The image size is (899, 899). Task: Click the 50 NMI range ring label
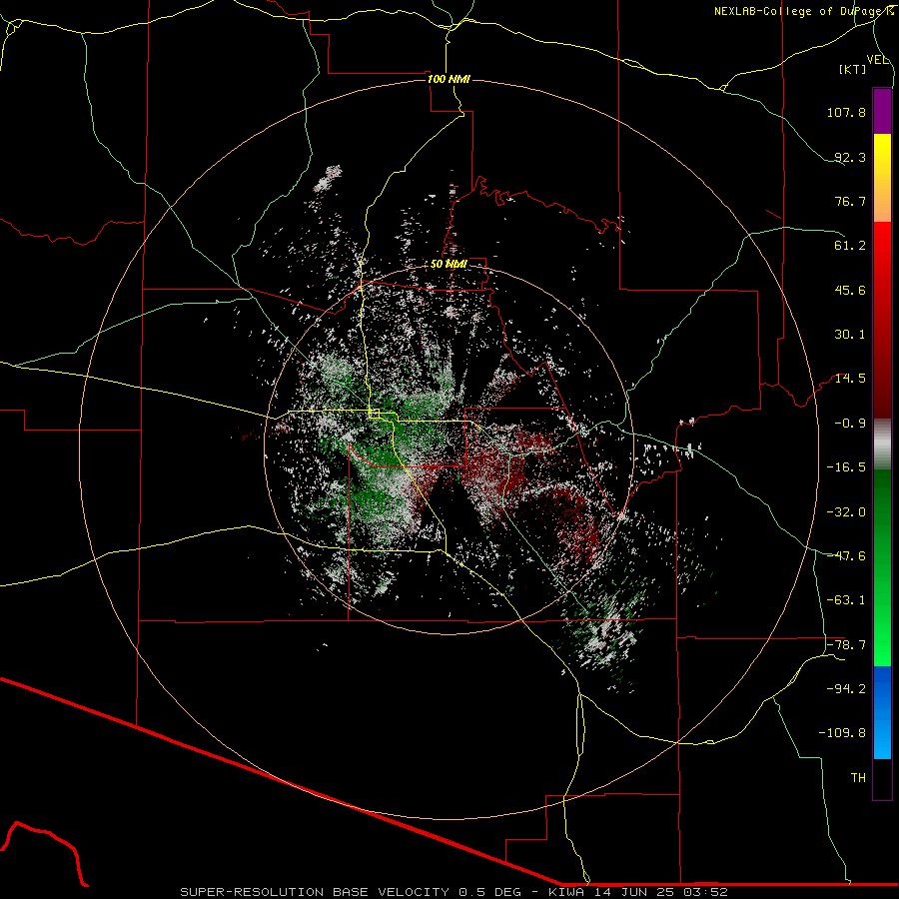pos(449,265)
